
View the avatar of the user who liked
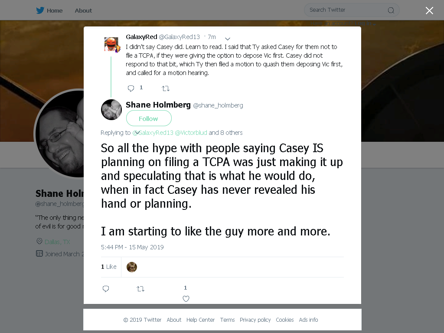132,267
